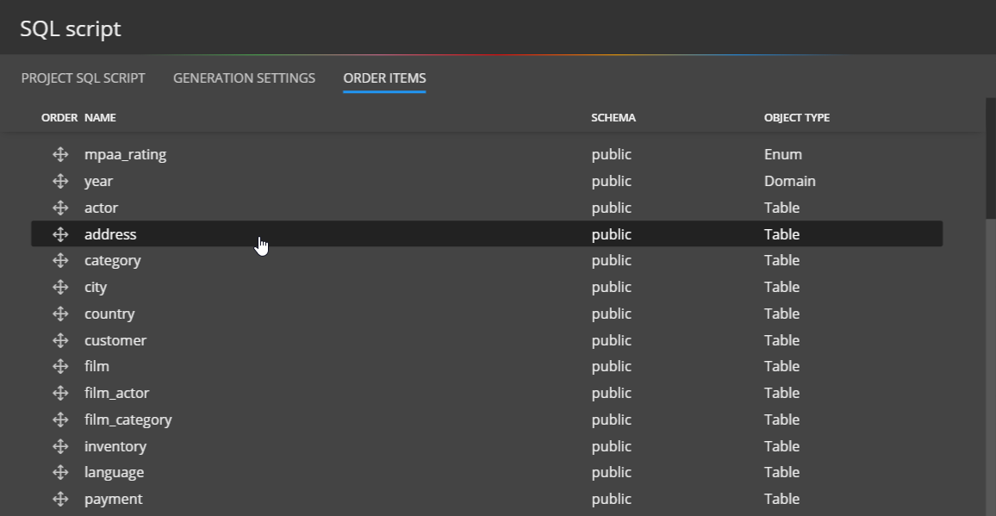Click the ORDER column header
Screen dimensions: 996x516
[x=58, y=117]
